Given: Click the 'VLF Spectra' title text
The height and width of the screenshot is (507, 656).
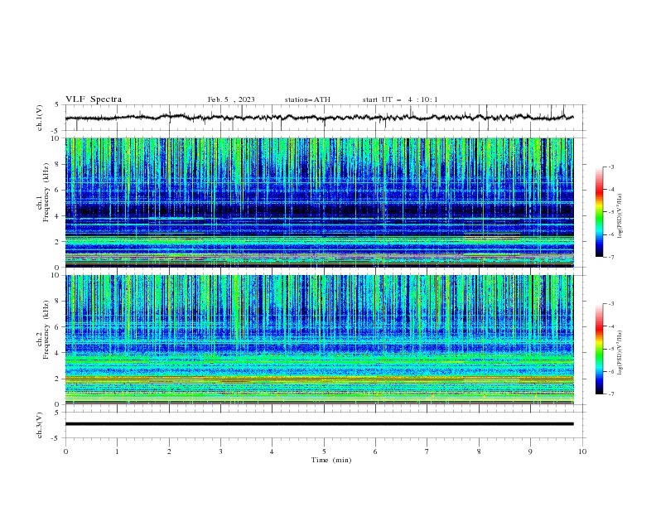Looking at the screenshot, I should click(94, 99).
